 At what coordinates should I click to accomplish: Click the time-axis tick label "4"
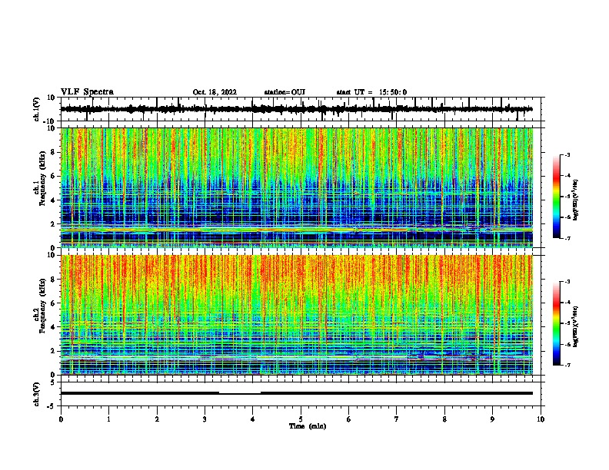253,419
